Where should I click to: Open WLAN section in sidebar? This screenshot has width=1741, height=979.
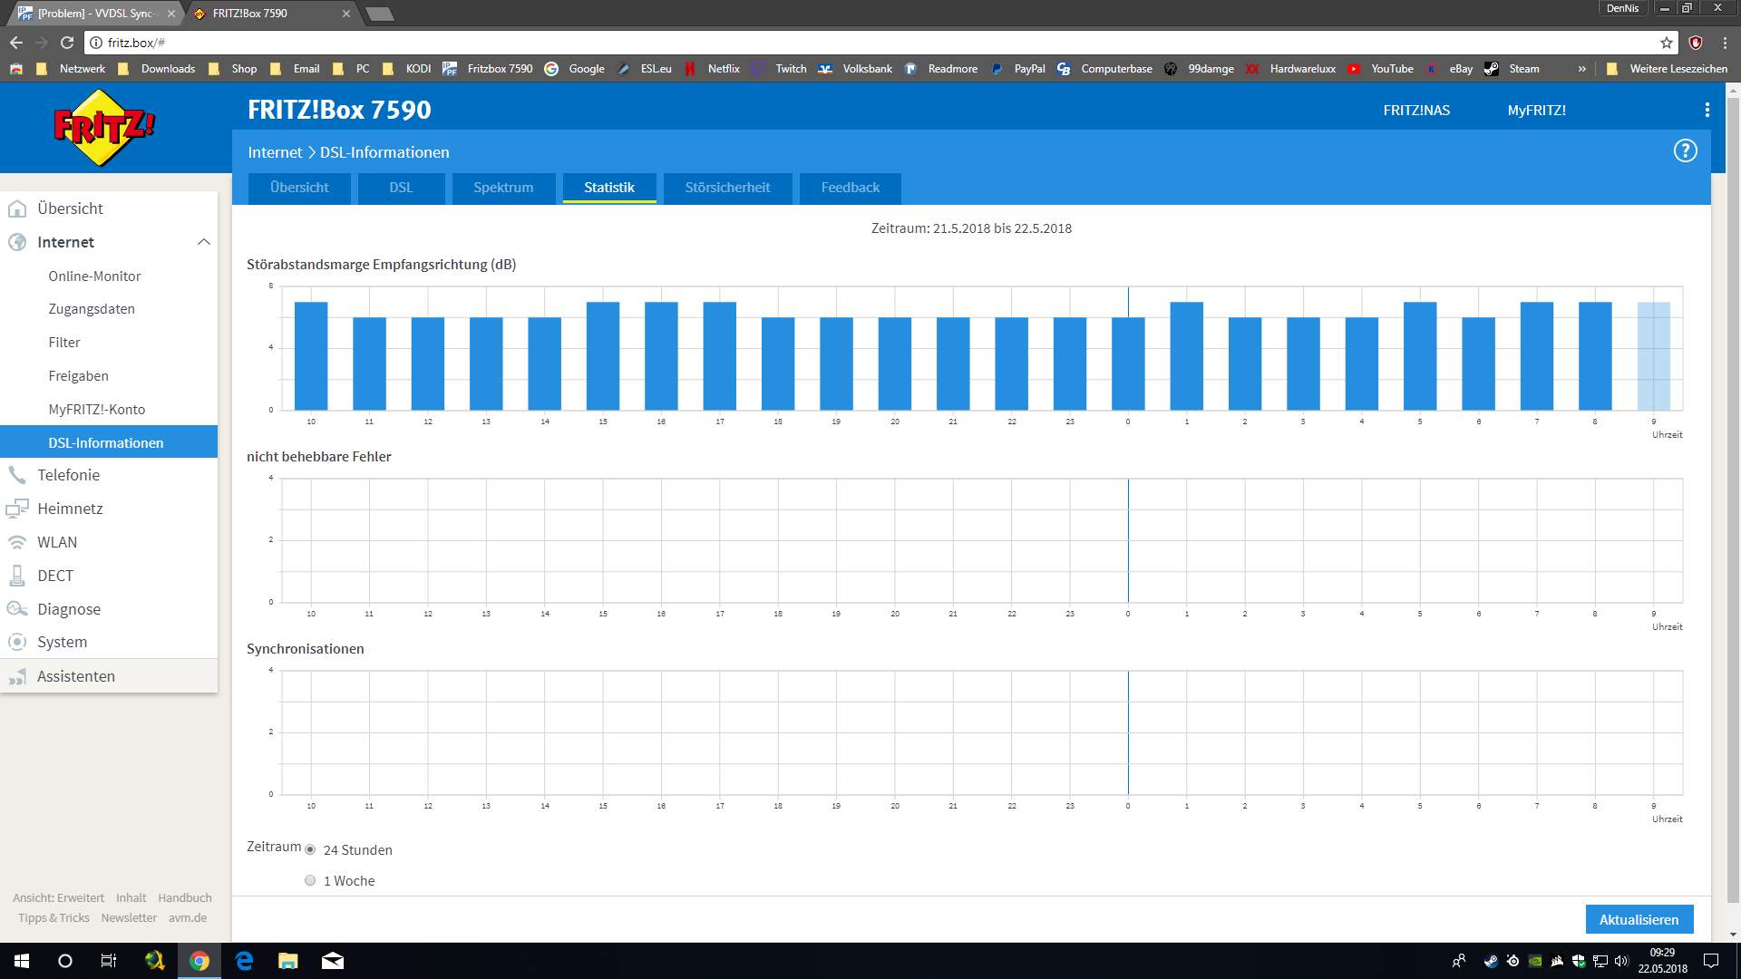click(x=56, y=542)
